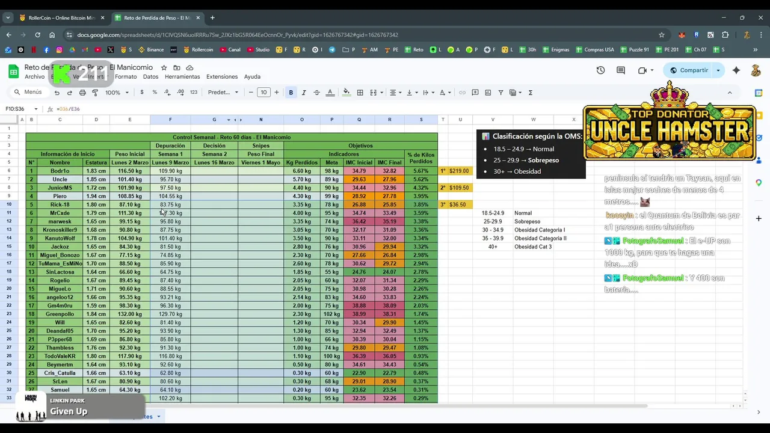Activate the paint format tool
Screen dimensions: 770x433
click(x=95, y=93)
